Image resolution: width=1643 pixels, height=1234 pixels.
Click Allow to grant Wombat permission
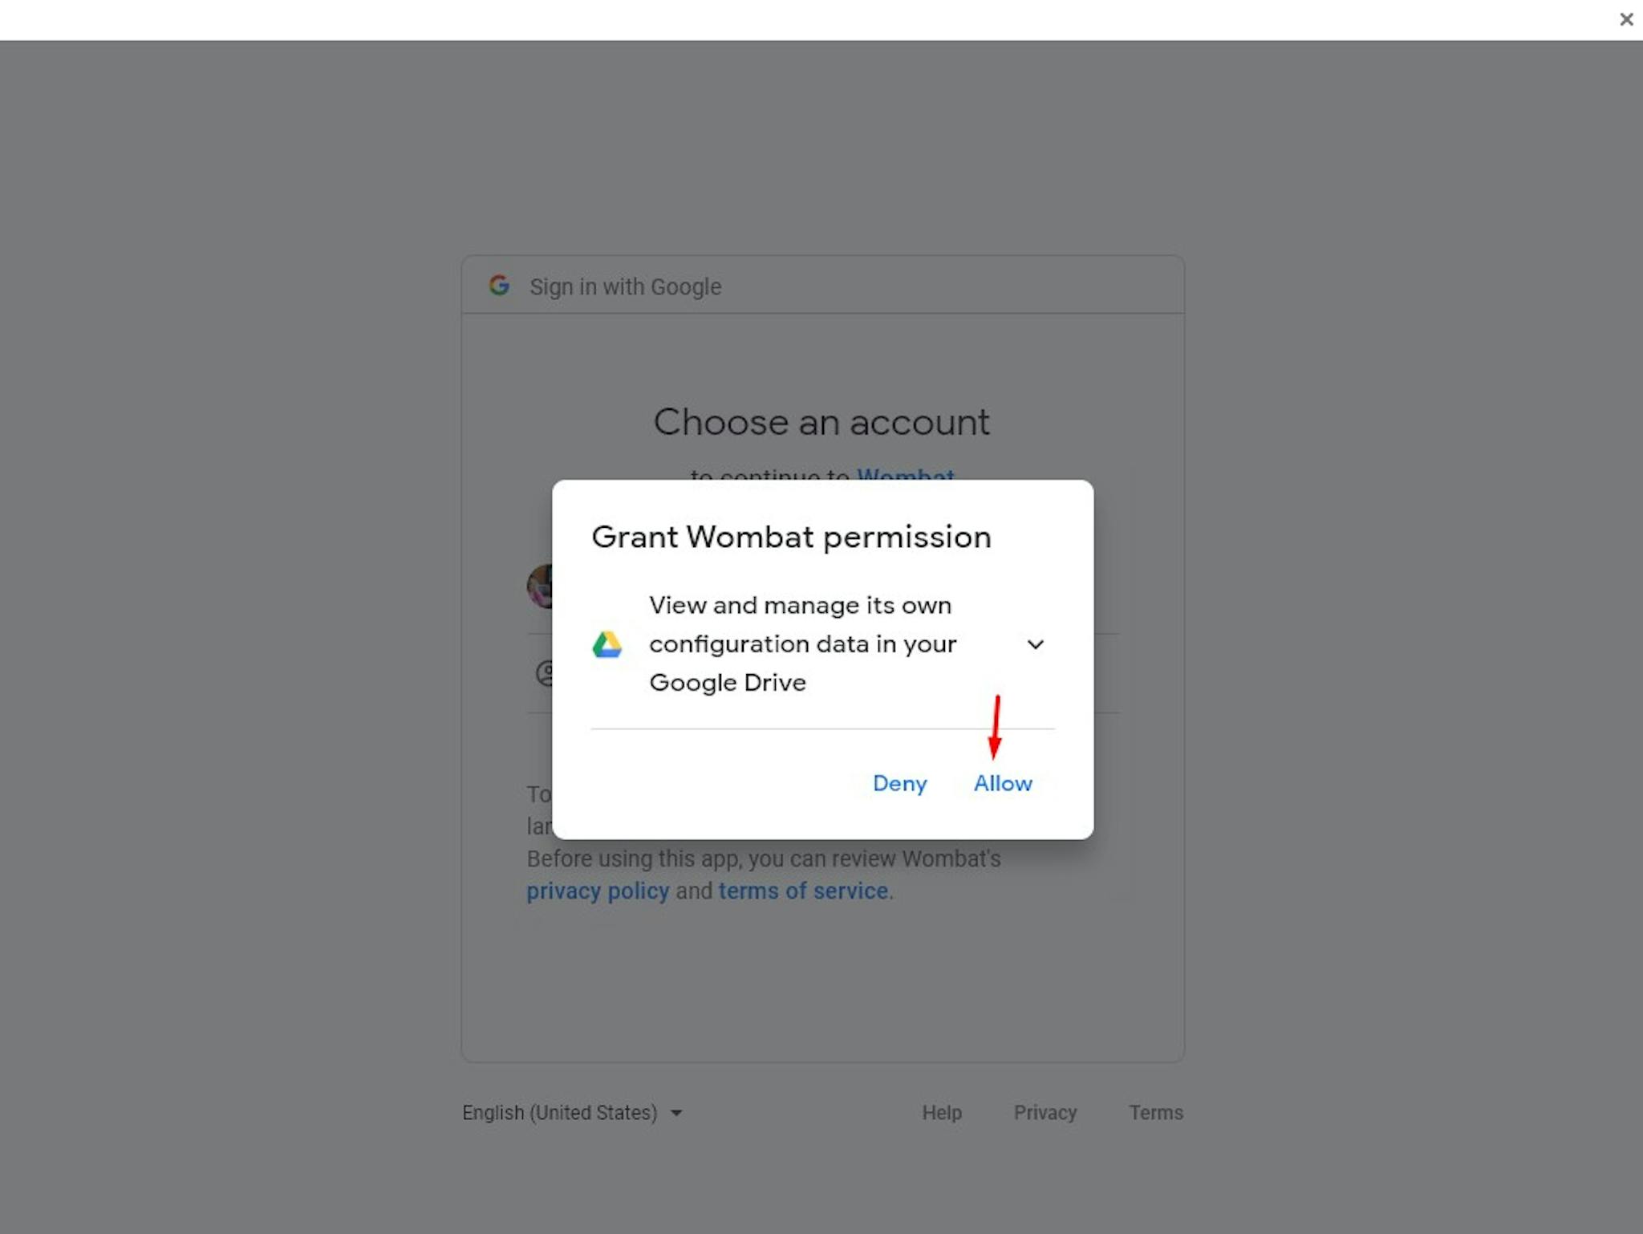(x=1003, y=783)
